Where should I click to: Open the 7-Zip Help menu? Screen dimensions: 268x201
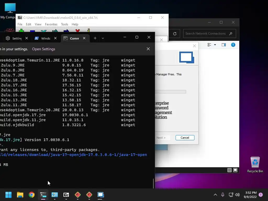tap(75, 24)
